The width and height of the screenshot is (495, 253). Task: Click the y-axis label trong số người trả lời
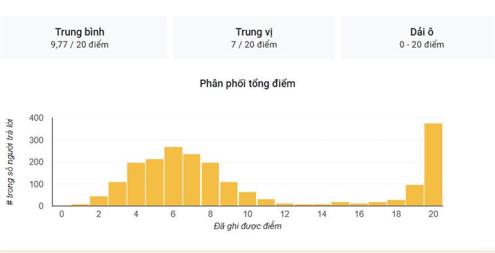(x=10, y=162)
